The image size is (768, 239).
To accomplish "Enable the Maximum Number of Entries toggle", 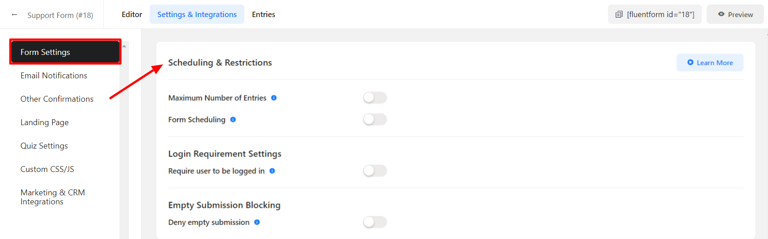I will tap(375, 98).
